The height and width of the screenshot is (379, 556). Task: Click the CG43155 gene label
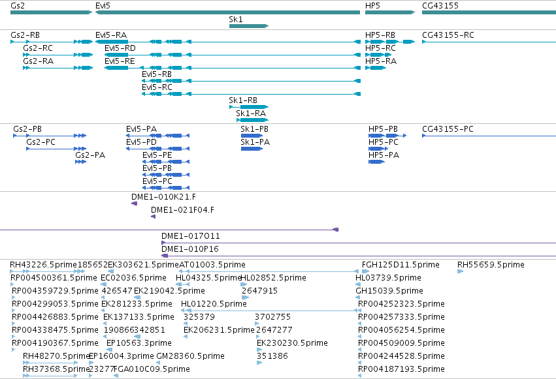440,6
